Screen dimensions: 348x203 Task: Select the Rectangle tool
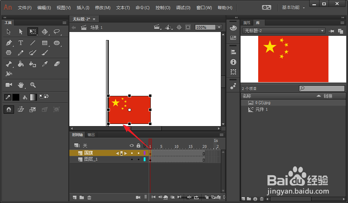tap(45, 43)
